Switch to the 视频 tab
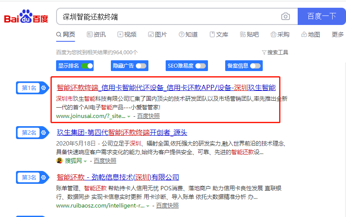The image size is (346, 217). [127, 34]
